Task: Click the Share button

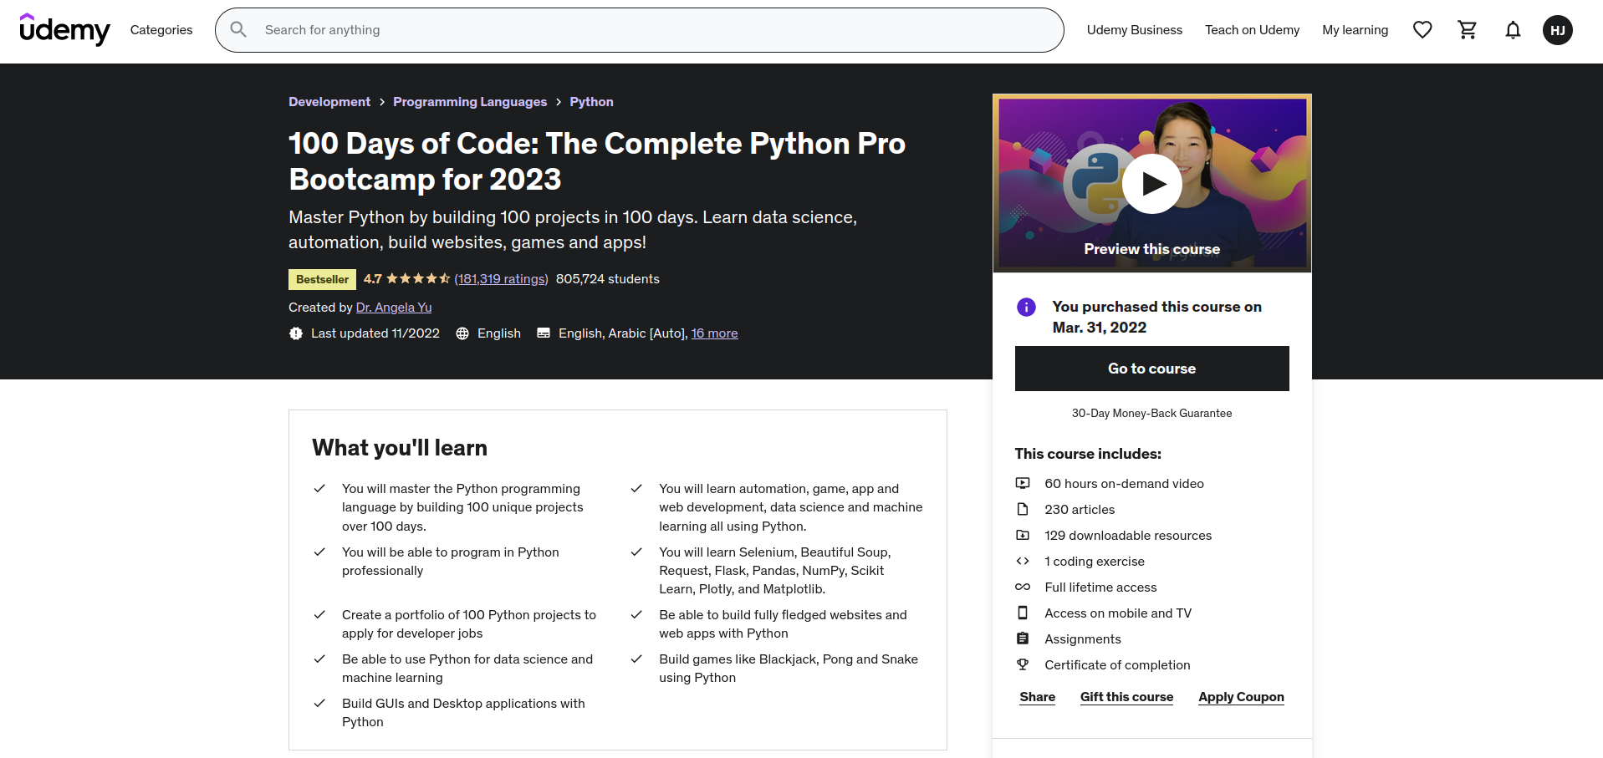Action: point(1038,697)
